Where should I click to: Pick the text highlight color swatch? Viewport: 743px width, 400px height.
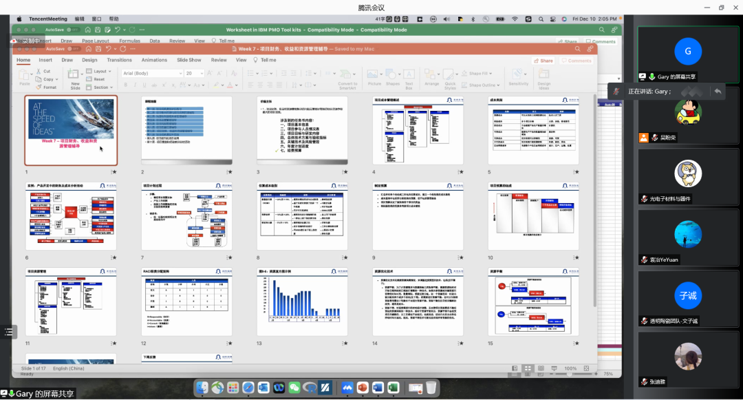pos(216,85)
